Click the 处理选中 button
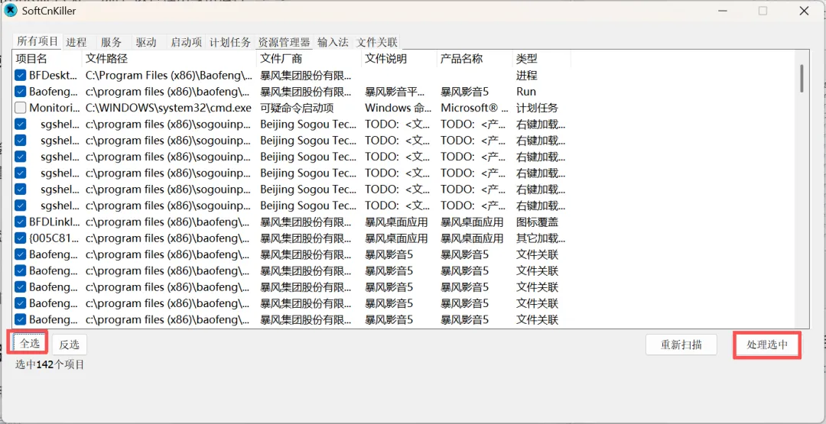The image size is (826, 424). (x=768, y=345)
